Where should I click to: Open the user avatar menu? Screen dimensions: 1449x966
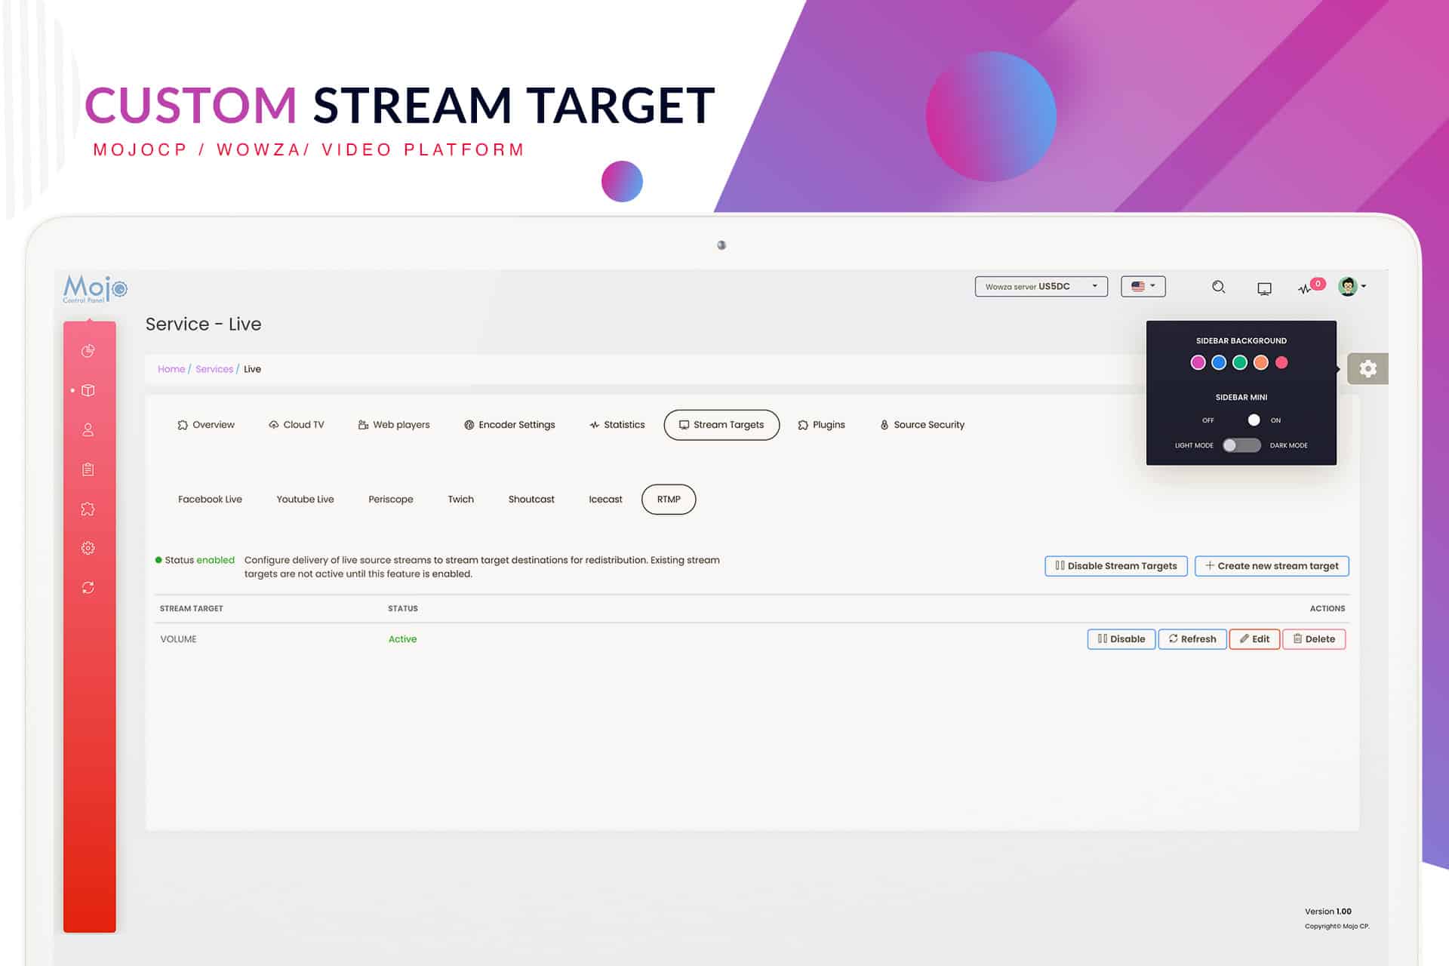point(1352,286)
